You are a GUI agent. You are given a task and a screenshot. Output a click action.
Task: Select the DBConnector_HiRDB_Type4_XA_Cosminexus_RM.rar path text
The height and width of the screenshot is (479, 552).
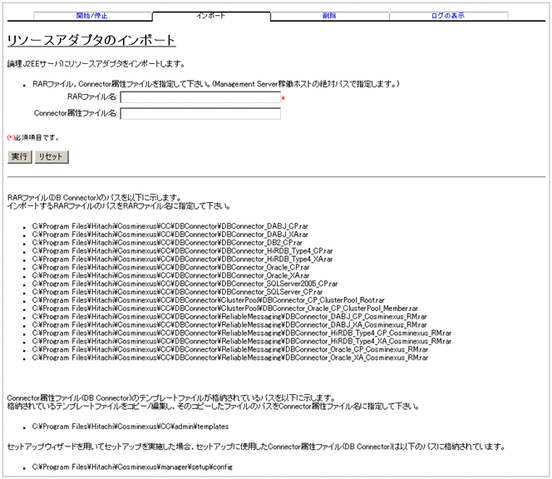pyautogui.click(x=242, y=341)
